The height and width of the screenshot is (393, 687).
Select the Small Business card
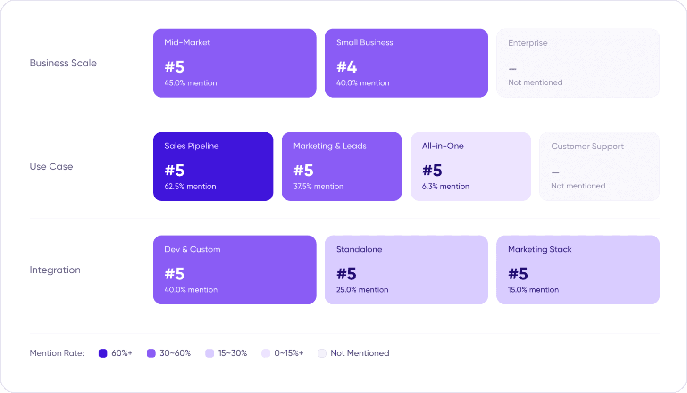point(406,63)
